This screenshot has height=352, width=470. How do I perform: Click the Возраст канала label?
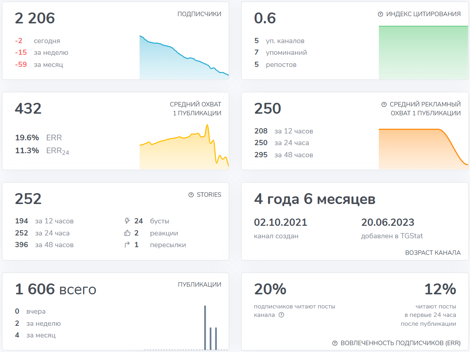[x=432, y=253]
